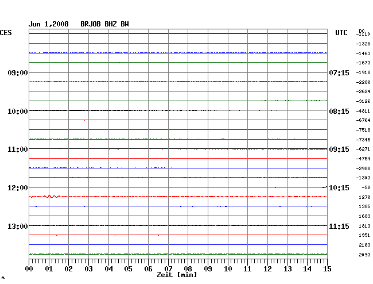Click the DC offset value 1279

(364, 198)
